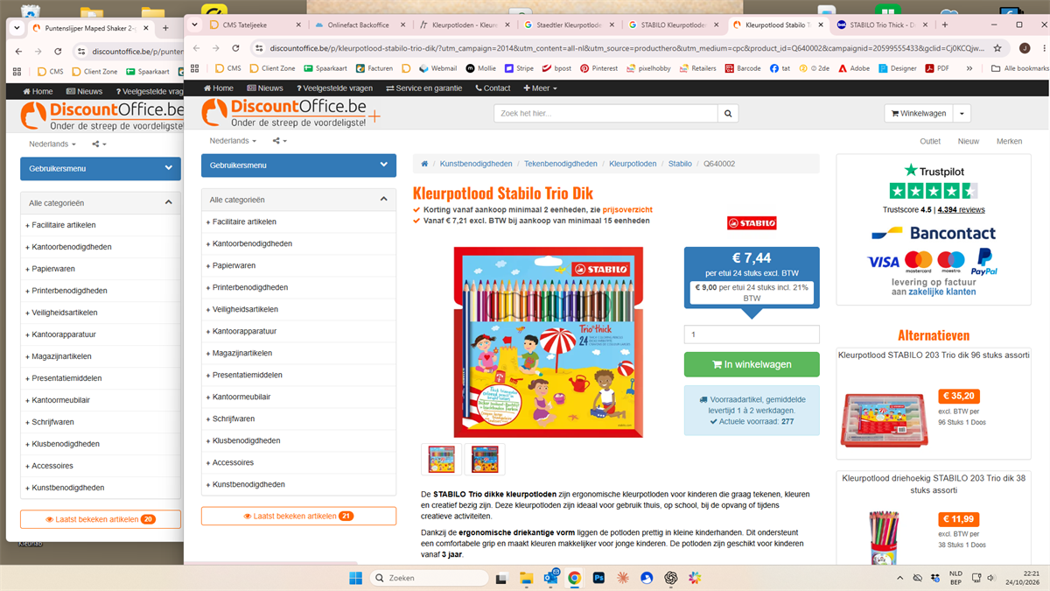Open the Facturen bookmark
1050x591 pixels.
374,68
